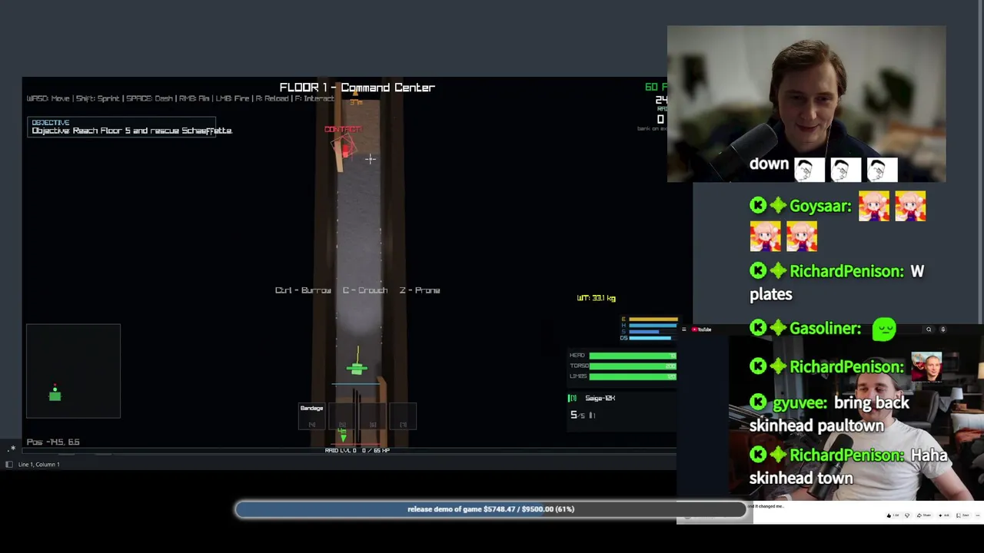Click the minimap panel
The width and height of the screenshot is (984, 553).
click(x=73, y=371)
